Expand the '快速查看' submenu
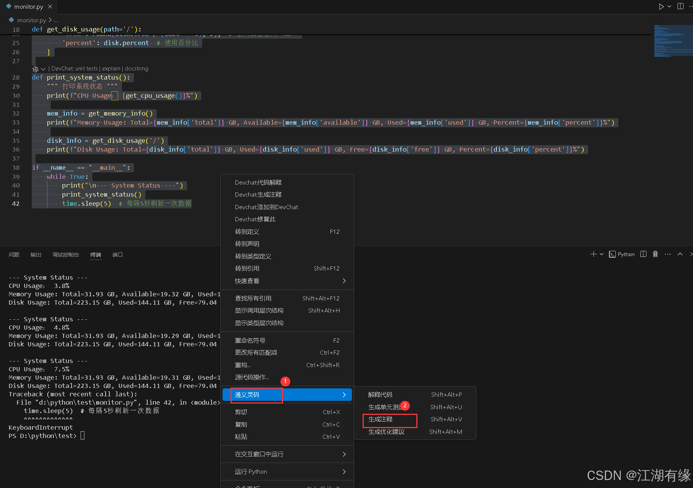Viewport: 693px width, 488px height. (x=287, y=281)
